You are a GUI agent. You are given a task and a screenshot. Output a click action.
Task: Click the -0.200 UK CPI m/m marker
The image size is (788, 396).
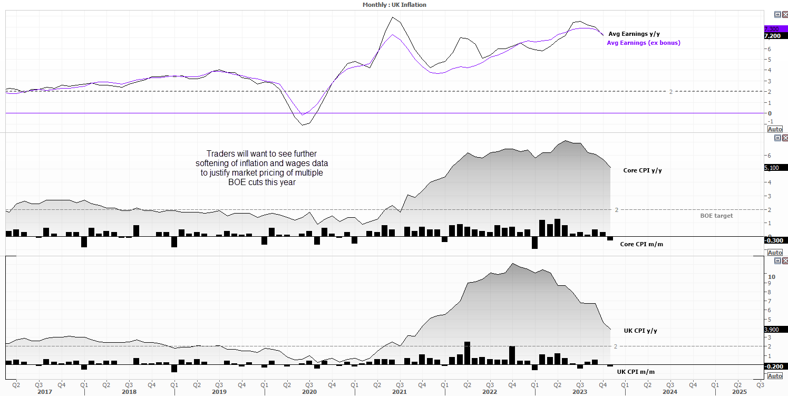(x=775, y=366)
